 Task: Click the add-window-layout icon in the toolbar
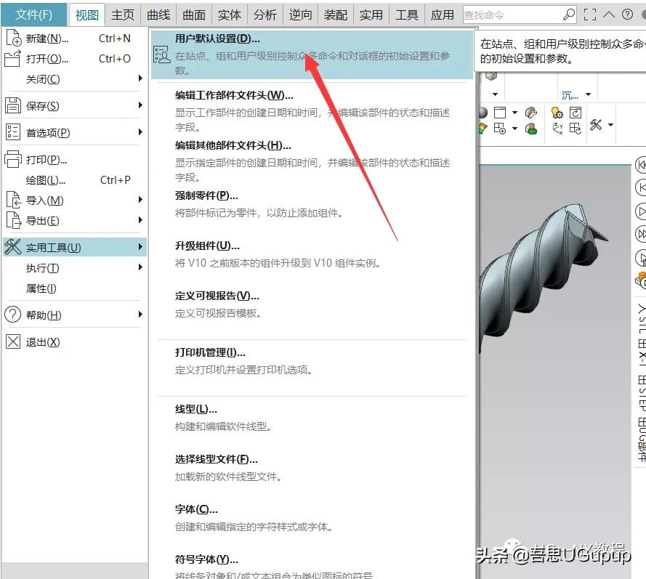(x=501, y=129)
